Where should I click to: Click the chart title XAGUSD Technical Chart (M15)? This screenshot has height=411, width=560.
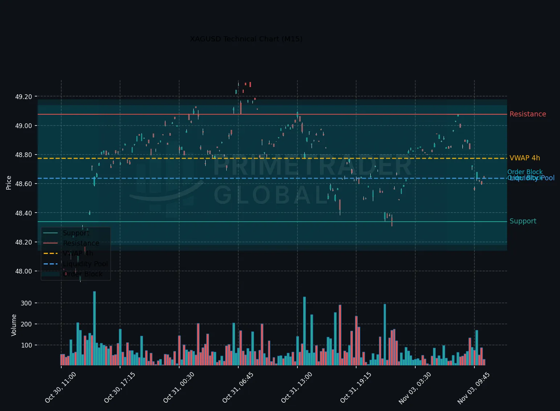point(246,39)
